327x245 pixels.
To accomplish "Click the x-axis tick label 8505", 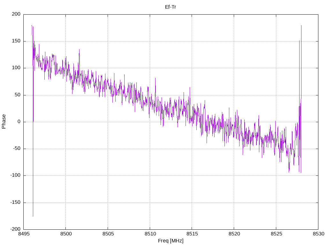I will [x=108, y=234].
